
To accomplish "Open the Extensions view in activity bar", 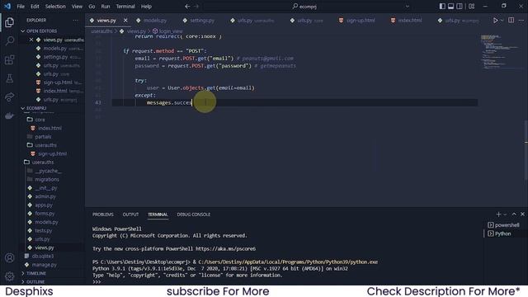I will tap(9, 59).
